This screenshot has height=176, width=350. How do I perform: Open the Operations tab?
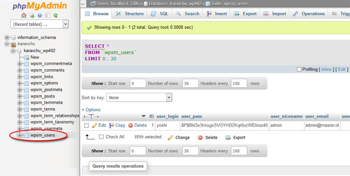coord(309,14)
